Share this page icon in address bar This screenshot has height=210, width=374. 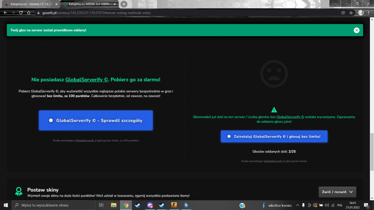point(343,13)
